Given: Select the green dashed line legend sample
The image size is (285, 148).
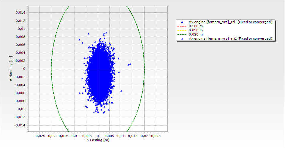Looking at the screenshot, I should [182, 34].
